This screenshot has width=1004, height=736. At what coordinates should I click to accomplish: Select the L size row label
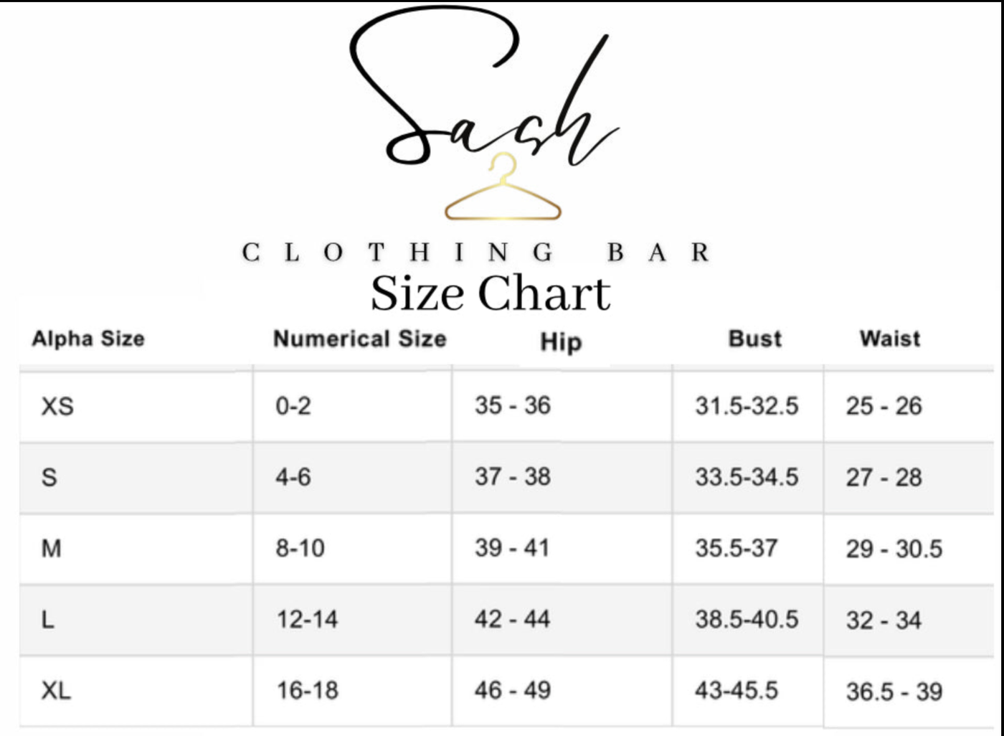[x=48, y=620]
